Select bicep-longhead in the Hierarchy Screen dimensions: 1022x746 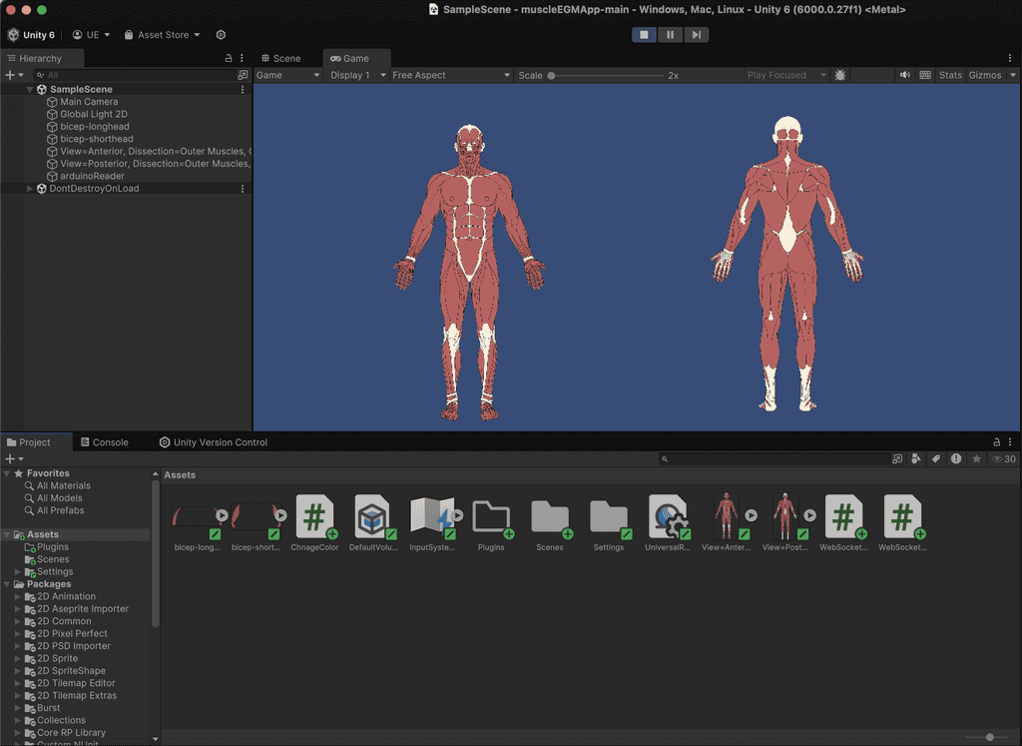pyautogui.click(x=95, y=127)
